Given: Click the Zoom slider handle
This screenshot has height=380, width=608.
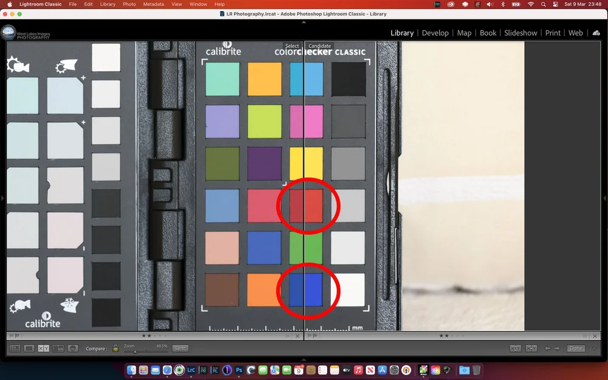Looking at the screenshot, I should click(x=135, y=351).
